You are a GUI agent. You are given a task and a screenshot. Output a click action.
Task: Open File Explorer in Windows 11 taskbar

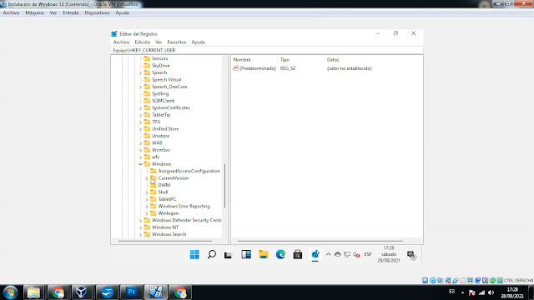coord(264,254)
